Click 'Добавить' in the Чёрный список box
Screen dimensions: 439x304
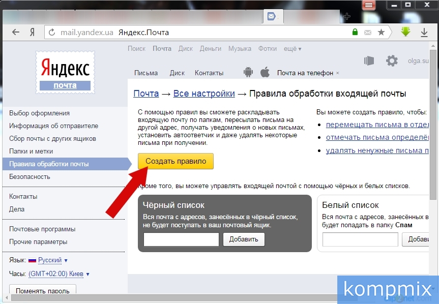click(244, 239)
